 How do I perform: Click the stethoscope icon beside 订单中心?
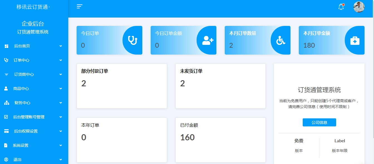(6, 60)
